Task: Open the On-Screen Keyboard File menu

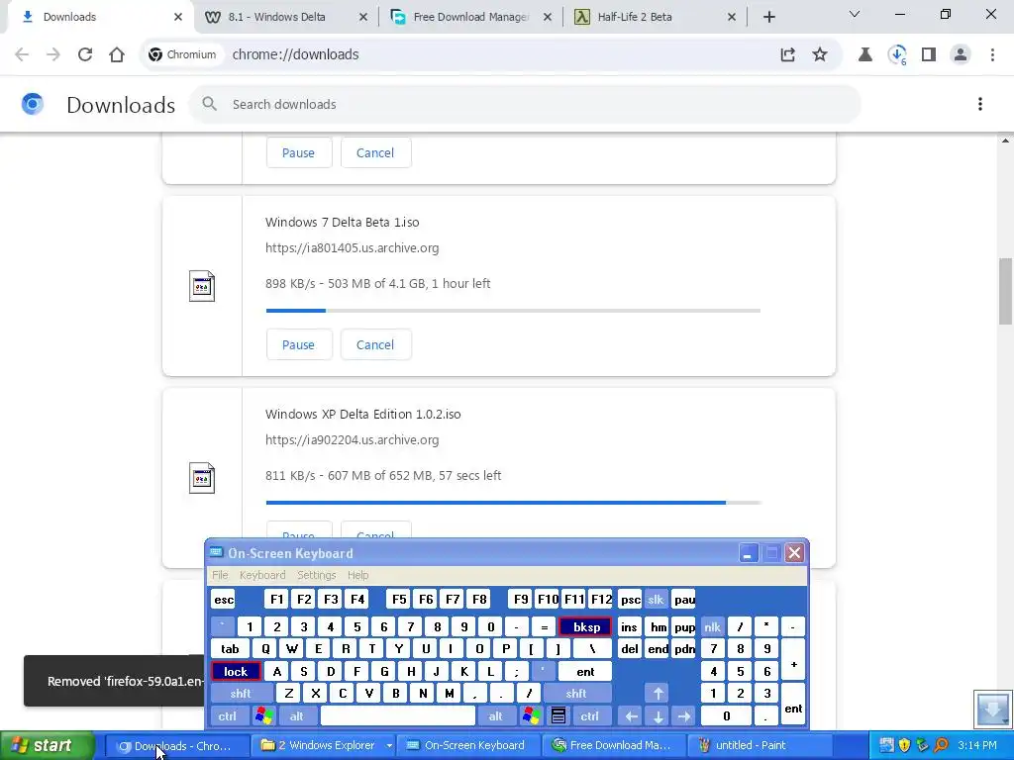Action: (220, 575)
